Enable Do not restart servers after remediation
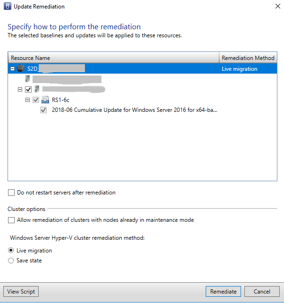284x303 pixels. [11, 193]
